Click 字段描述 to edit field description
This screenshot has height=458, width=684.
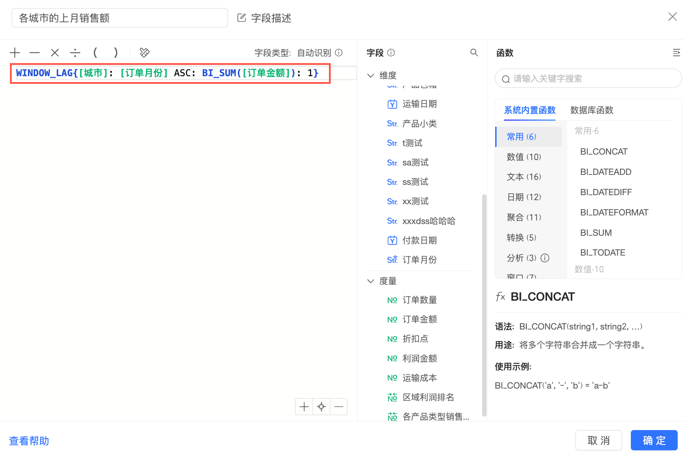point(271,18)
